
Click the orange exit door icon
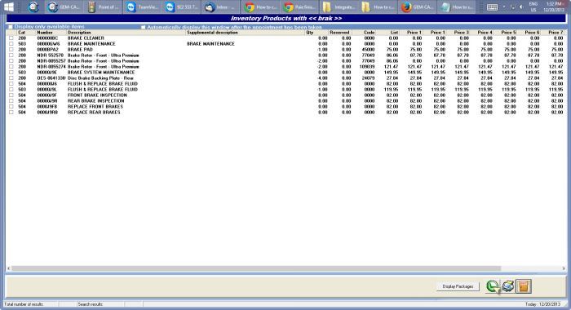(524, 286)
